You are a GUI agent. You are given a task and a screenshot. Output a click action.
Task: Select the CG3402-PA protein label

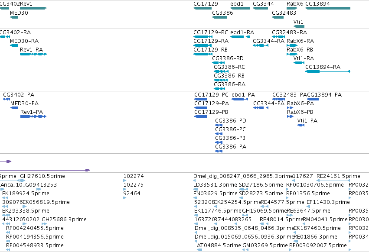click(19, 95)
